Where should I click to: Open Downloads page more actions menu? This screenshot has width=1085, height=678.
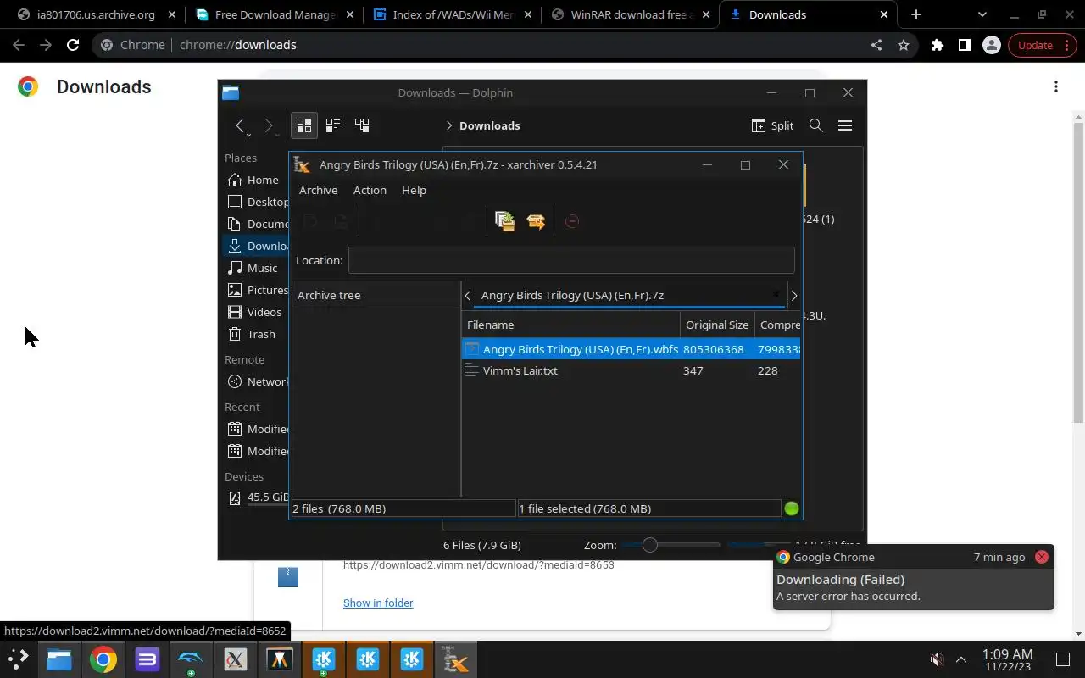click(x=1056, y=86)
